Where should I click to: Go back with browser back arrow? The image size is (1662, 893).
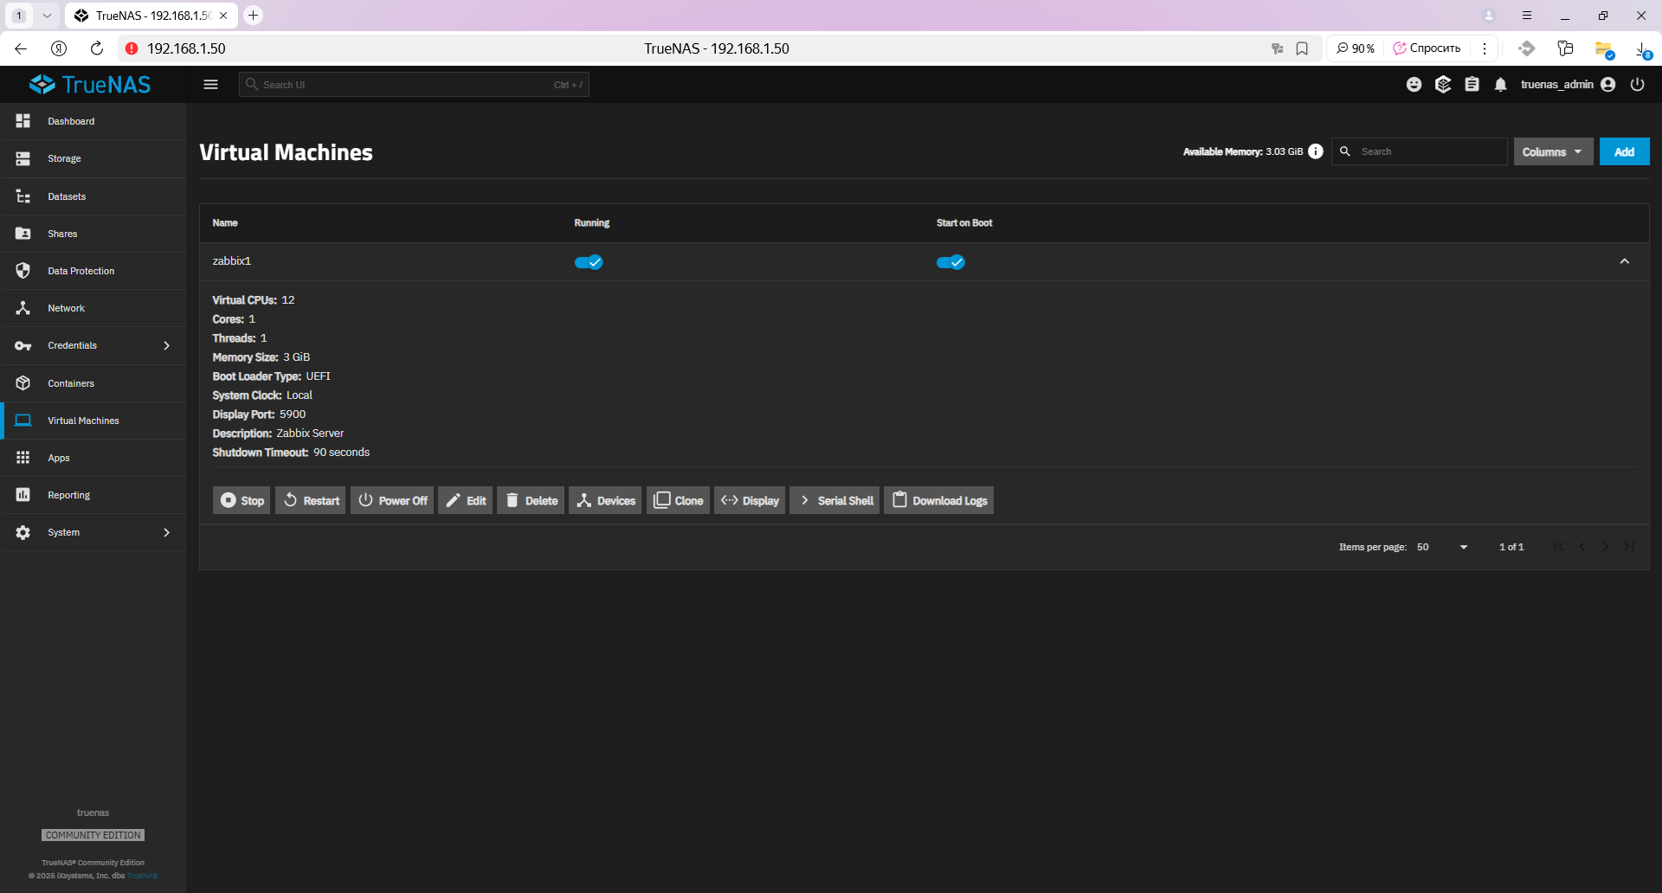(x=21, y=48)
